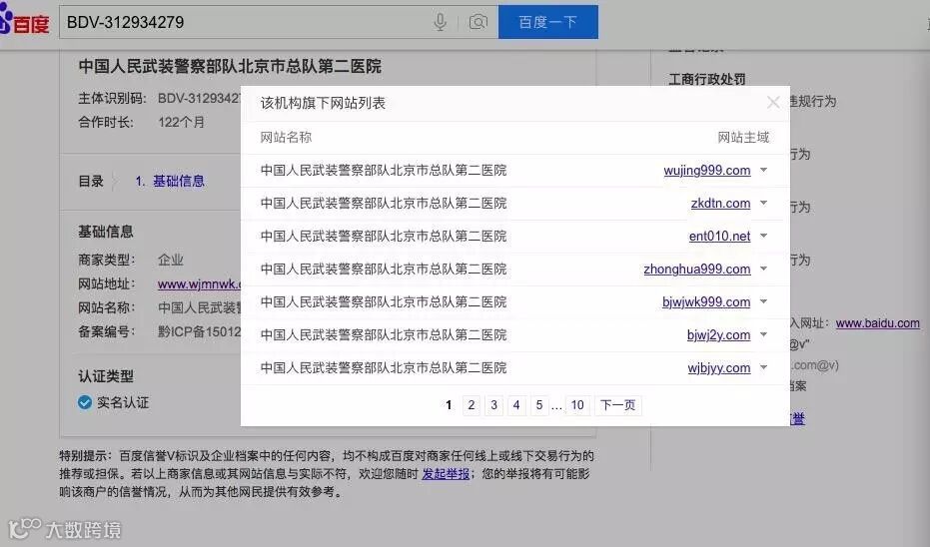
Task: Click the 发起举报 report link
Action: click(x=446, y=474)
